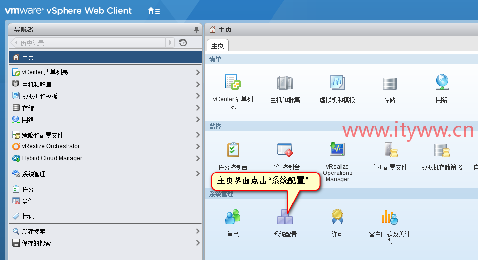The image size is (478, 260).
Task: Expand 系统管理 chevron
Action: [198, 173]
